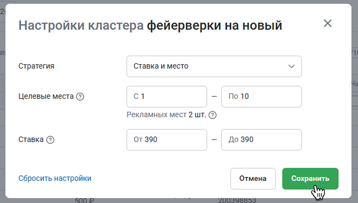
Task: Click the 'Рекламных мест 2 шт.' text
Action: point(166,115)
